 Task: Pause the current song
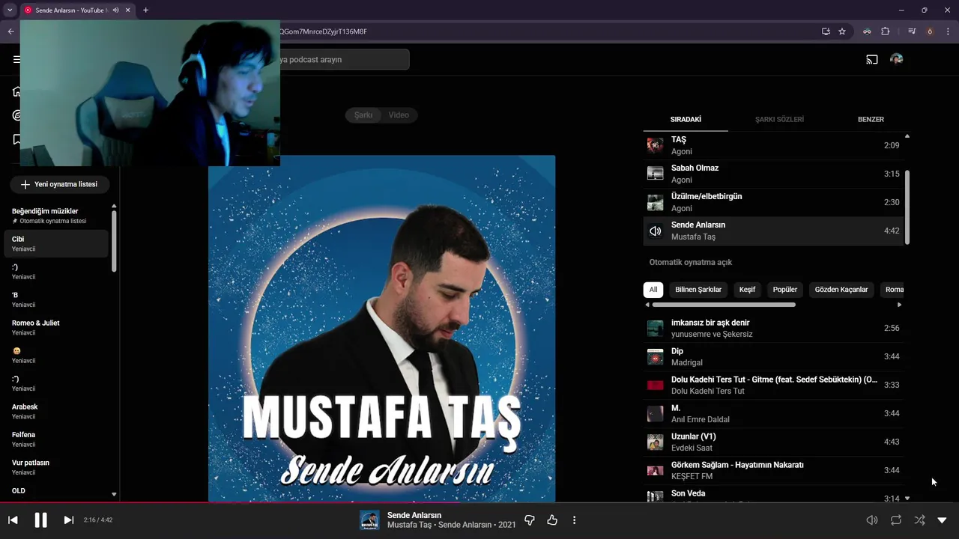[40, 520]
